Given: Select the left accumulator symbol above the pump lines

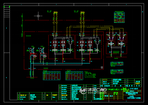Looking at the screenshot, I should (31, 50).
